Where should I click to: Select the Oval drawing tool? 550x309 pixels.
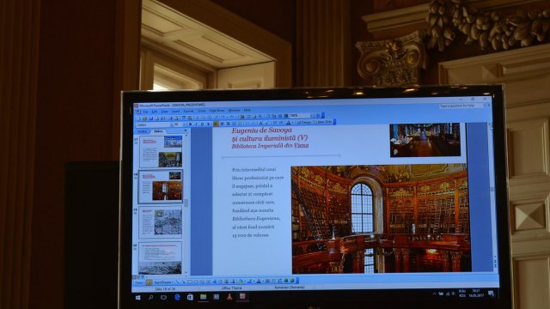point(196,282)
